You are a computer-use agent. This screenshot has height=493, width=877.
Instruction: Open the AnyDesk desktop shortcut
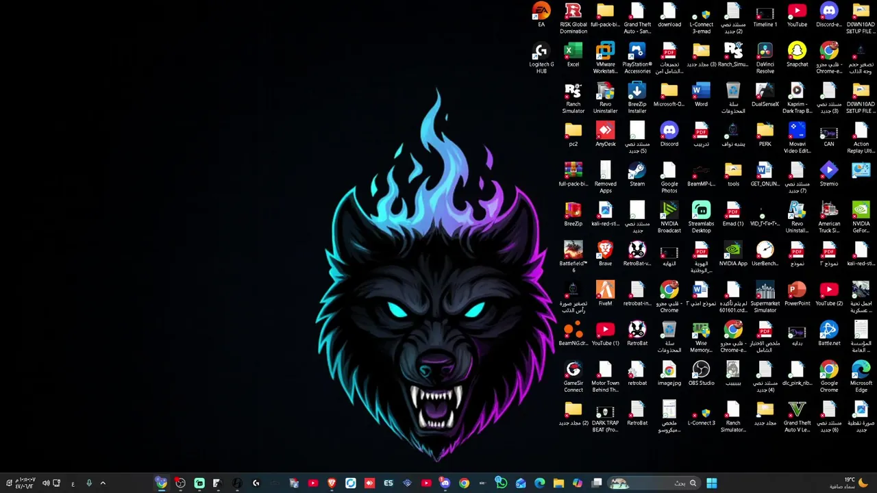pyautogui.click(x=605, y=135)
